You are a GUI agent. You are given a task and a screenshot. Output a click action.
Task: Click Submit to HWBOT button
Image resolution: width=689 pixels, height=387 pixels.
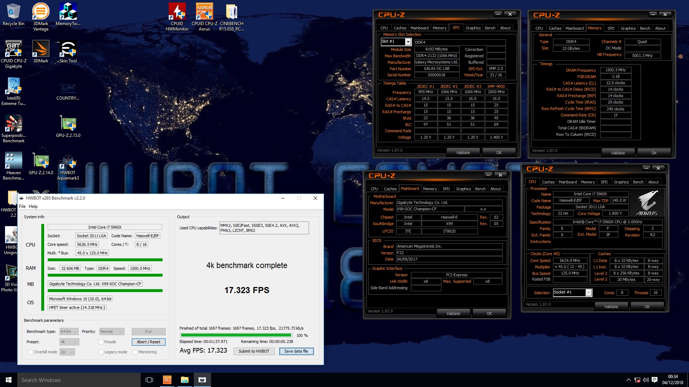tap(254, 351)
